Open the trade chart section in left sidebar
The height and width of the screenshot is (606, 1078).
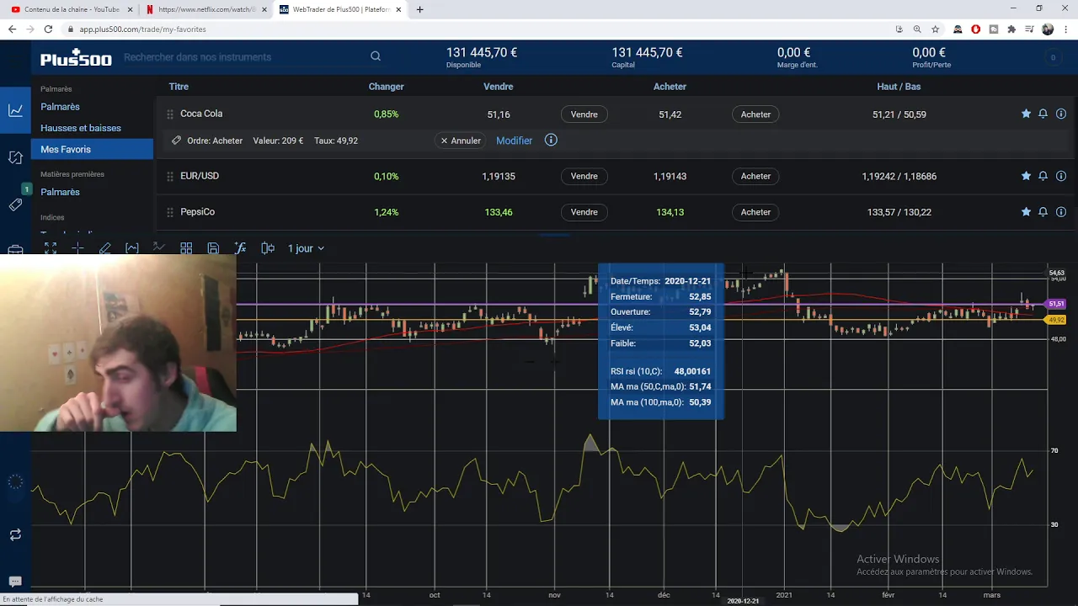15,110
